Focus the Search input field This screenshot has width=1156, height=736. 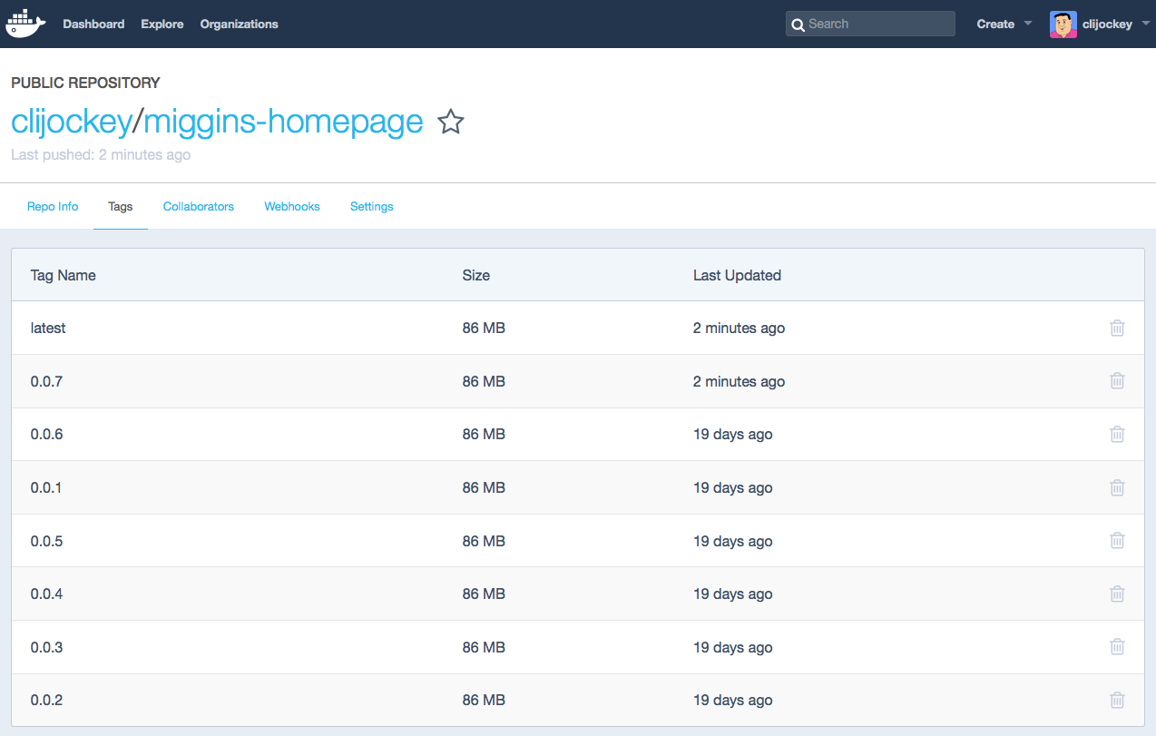(x=870, y=24)
